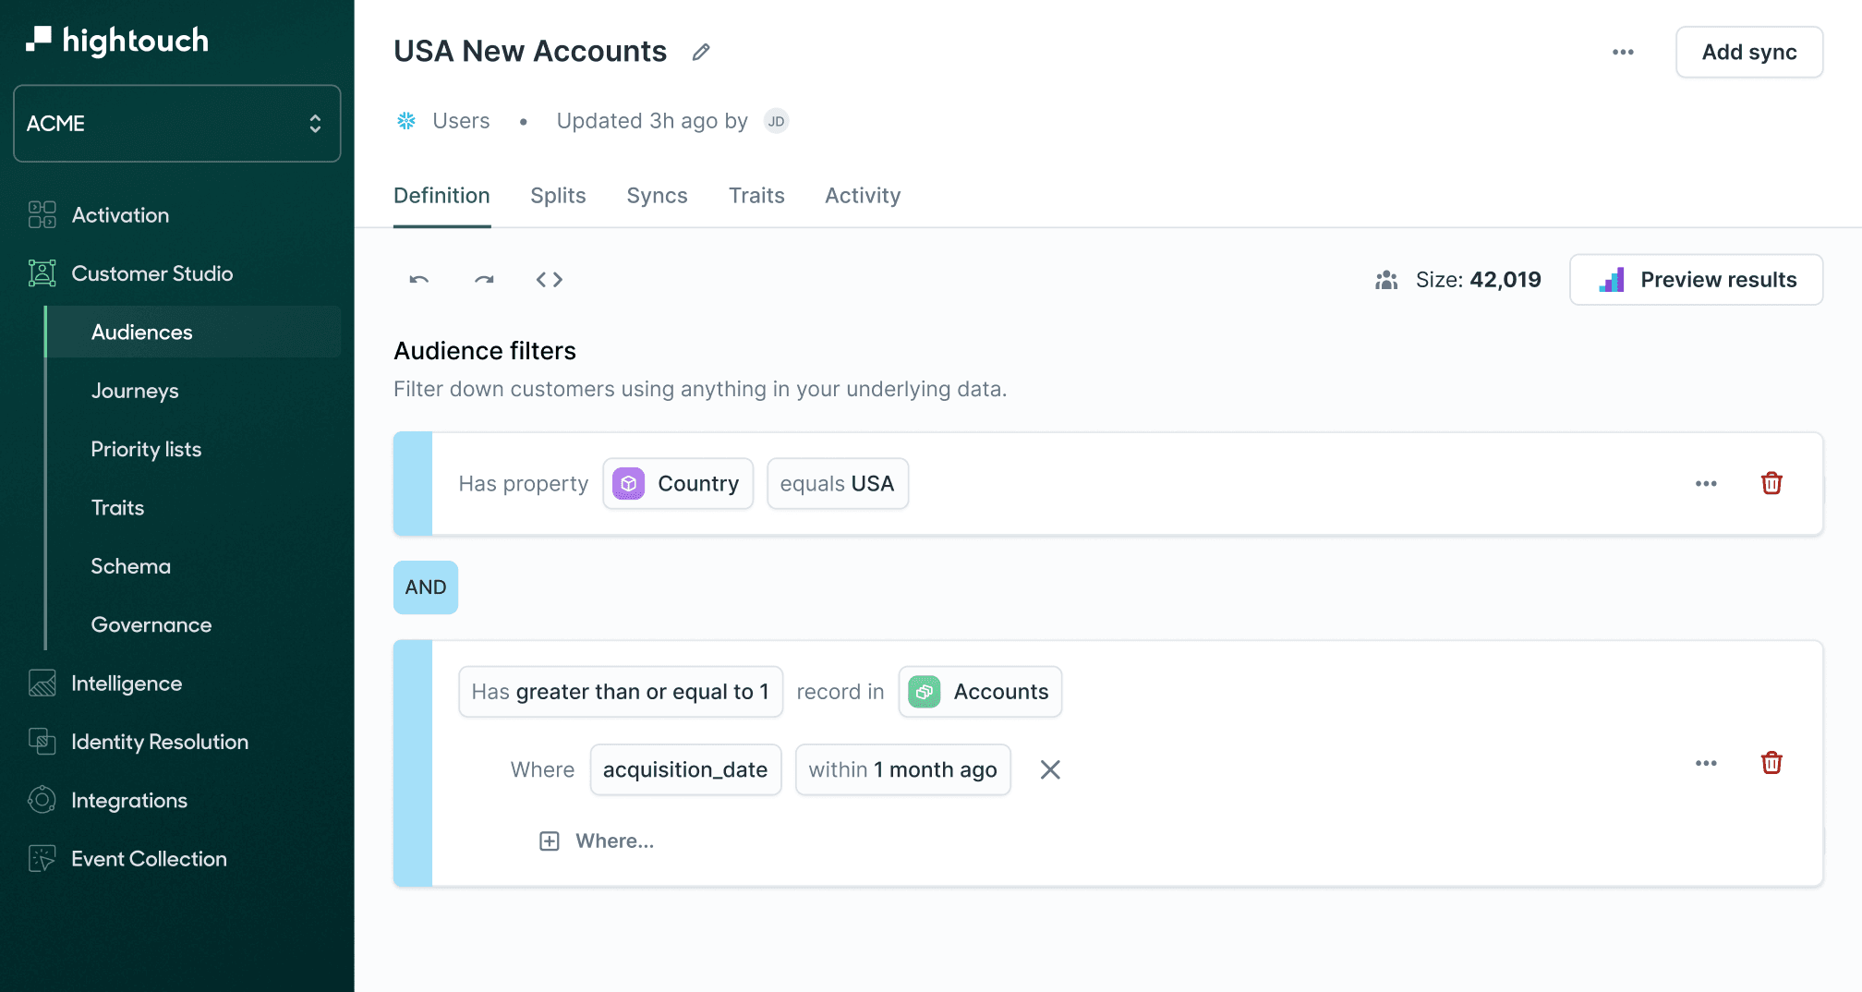
Task: Click the undo arrow icon
Action: point(417,279)
